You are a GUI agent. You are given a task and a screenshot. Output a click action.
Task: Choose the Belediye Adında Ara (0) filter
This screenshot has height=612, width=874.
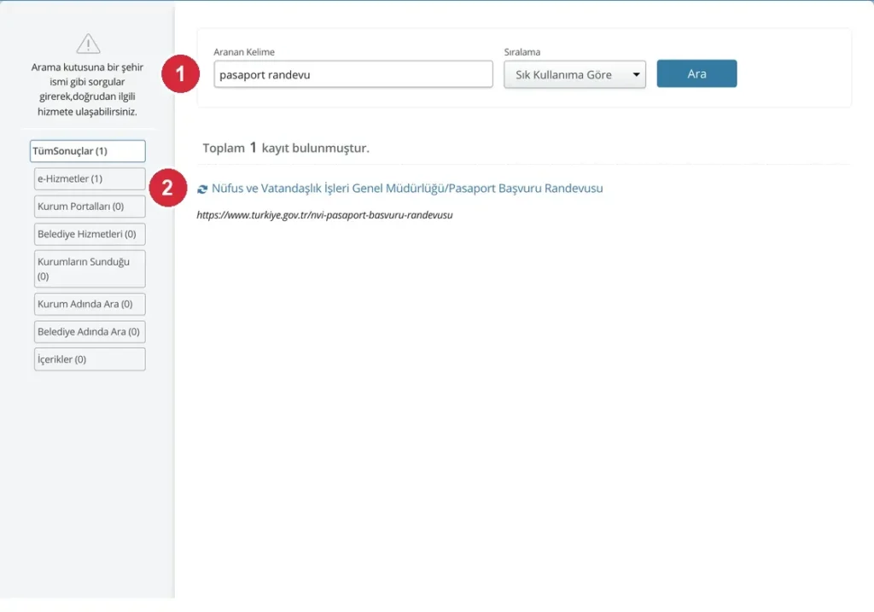point(90,332)
